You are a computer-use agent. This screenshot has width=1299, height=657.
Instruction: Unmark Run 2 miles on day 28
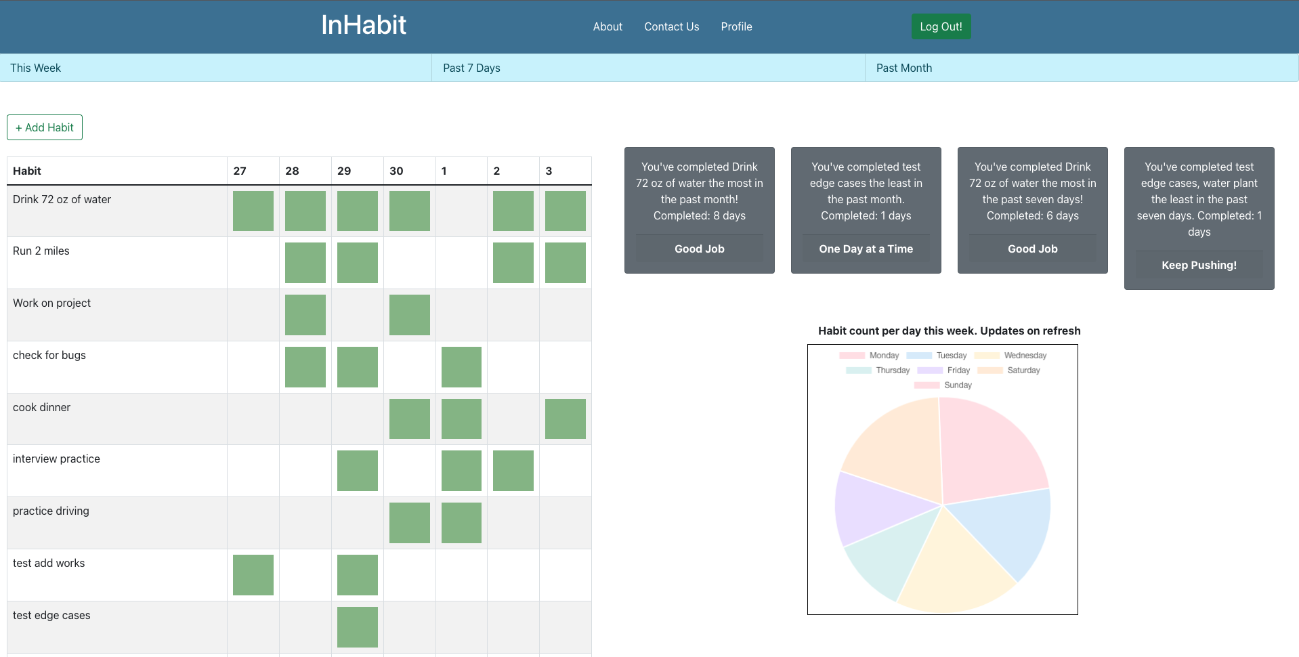(x=305, y=262)
